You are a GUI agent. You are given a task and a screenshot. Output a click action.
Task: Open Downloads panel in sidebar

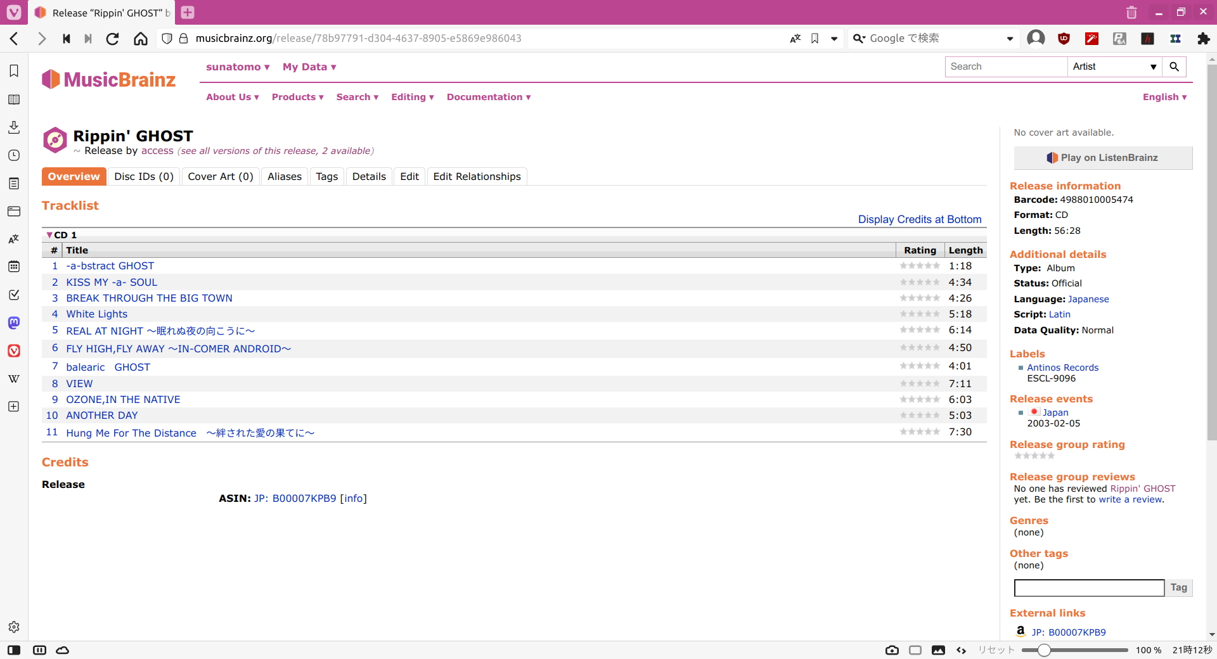(x=14, y=127)
